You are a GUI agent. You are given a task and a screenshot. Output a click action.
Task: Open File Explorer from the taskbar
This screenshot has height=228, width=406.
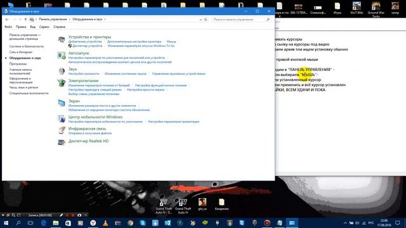pyautogui.click(x=56, y=223)
